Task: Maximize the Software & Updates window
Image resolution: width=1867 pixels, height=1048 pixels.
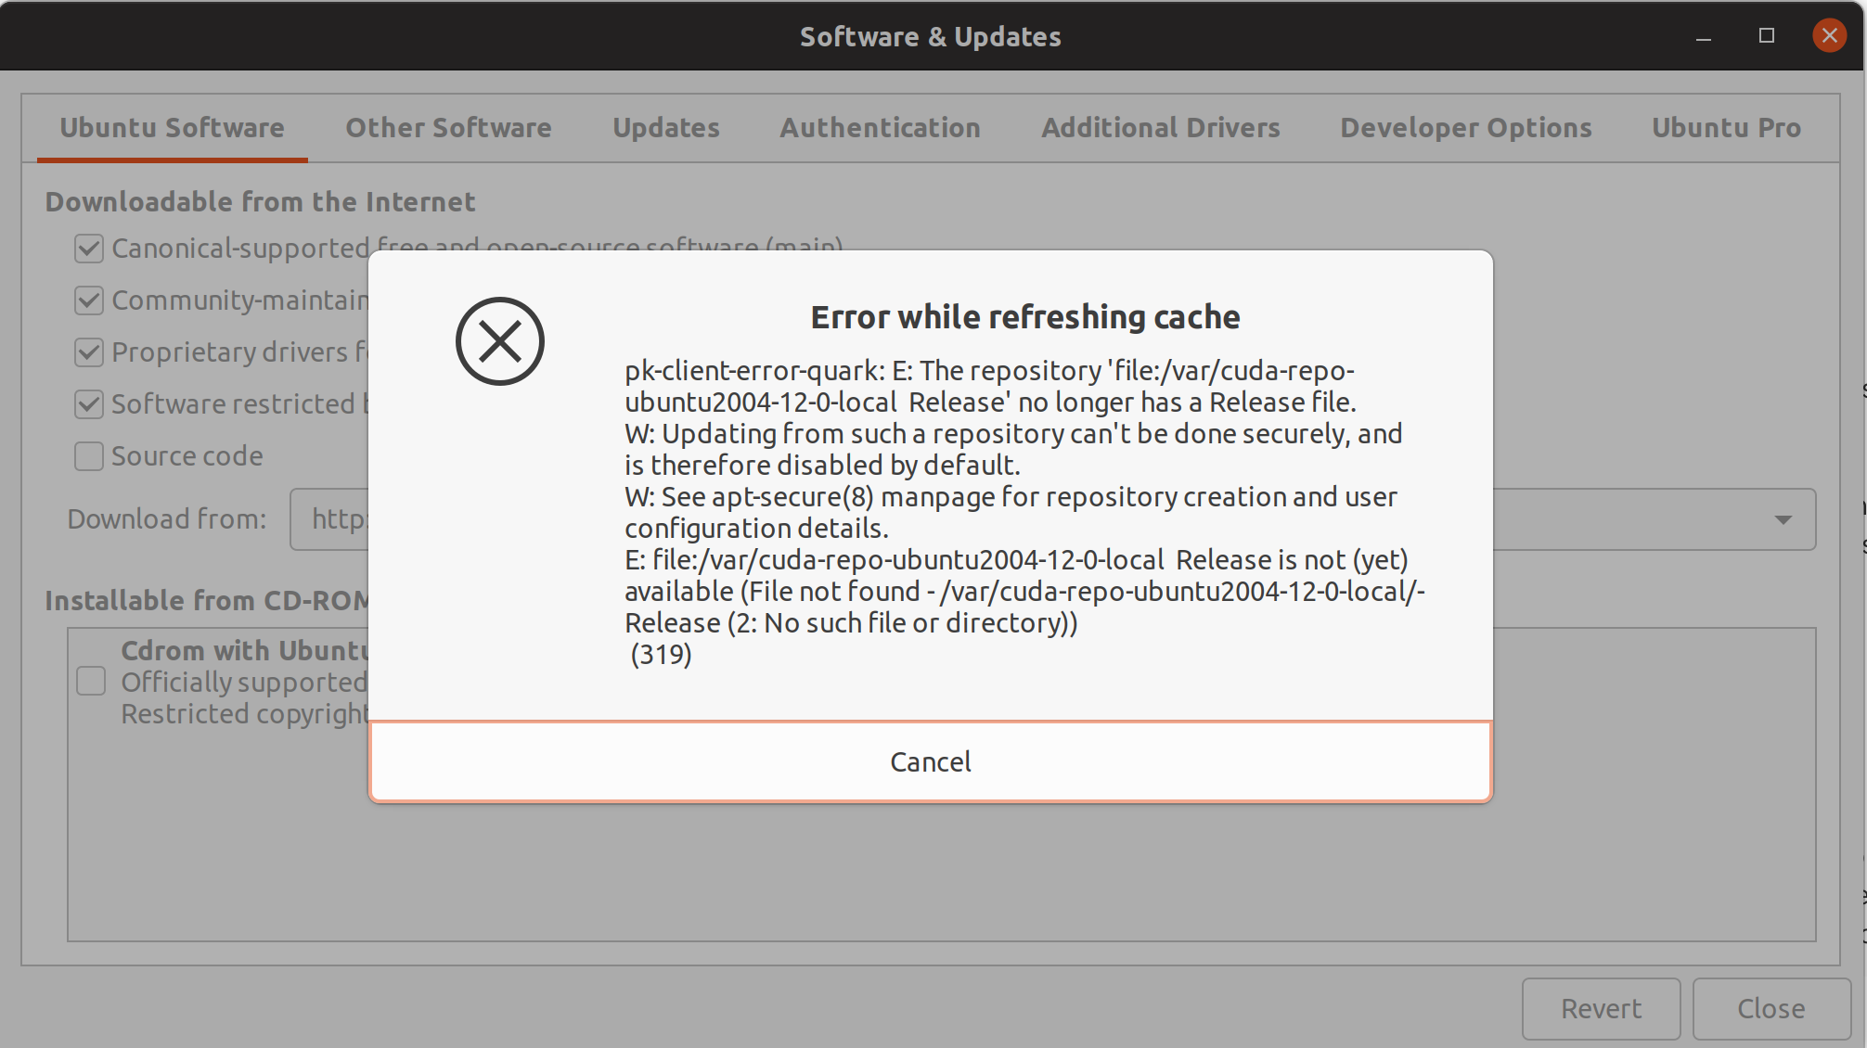Action: click(x=1767, y=36)
